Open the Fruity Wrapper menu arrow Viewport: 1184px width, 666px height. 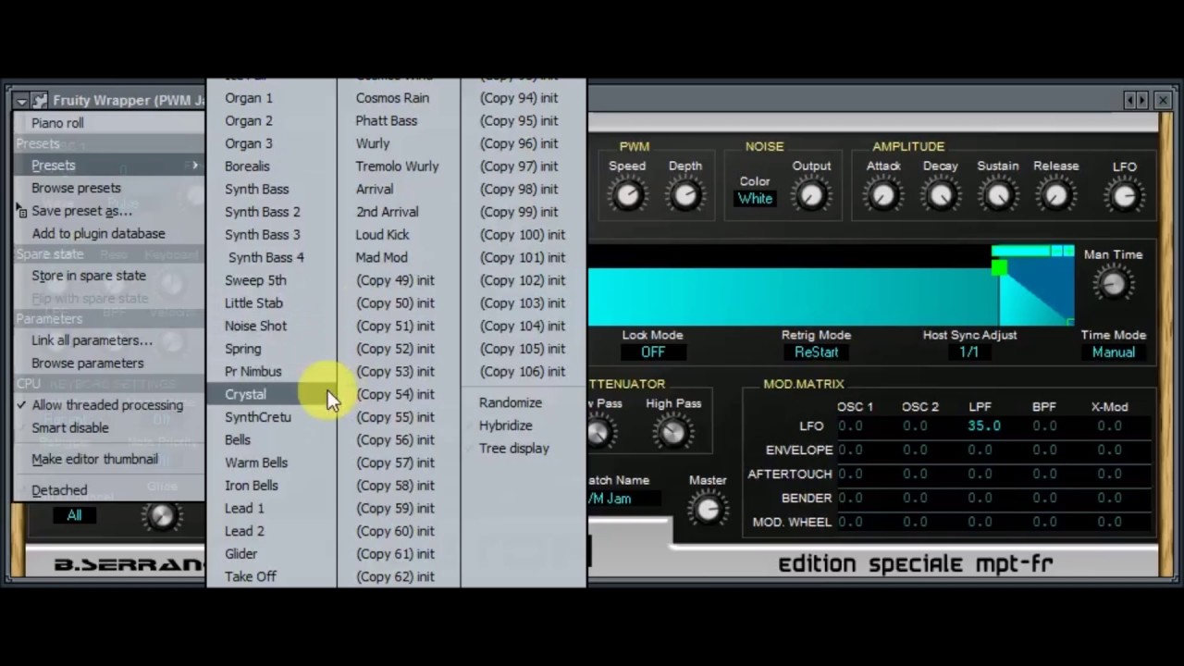pos(21,100)
